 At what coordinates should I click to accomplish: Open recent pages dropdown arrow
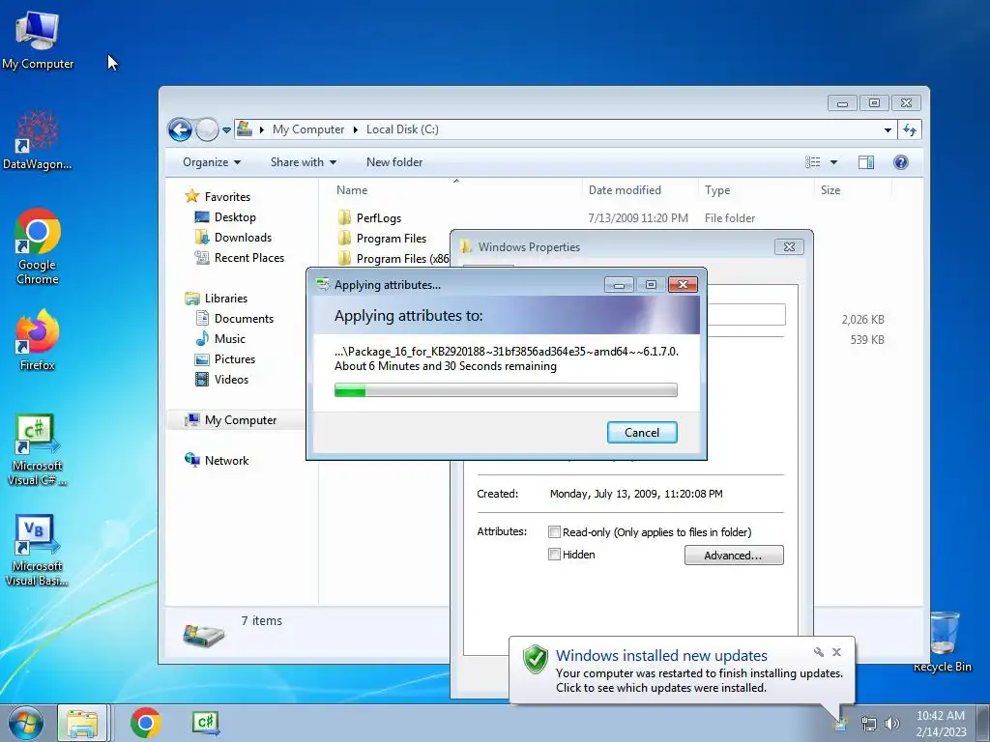click(226, 130)
